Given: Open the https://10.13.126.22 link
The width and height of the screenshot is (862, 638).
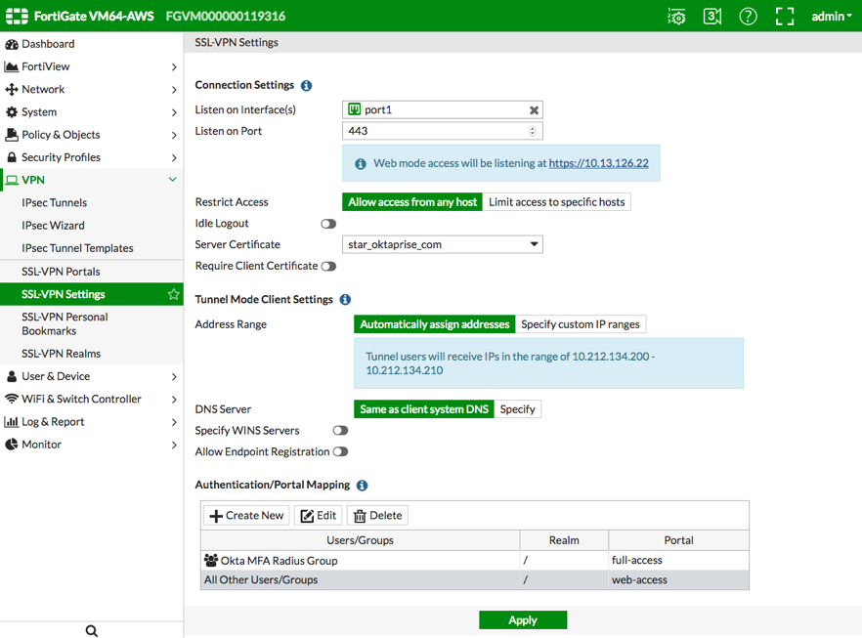Looking at the screenshot, I should coord(598,163).
